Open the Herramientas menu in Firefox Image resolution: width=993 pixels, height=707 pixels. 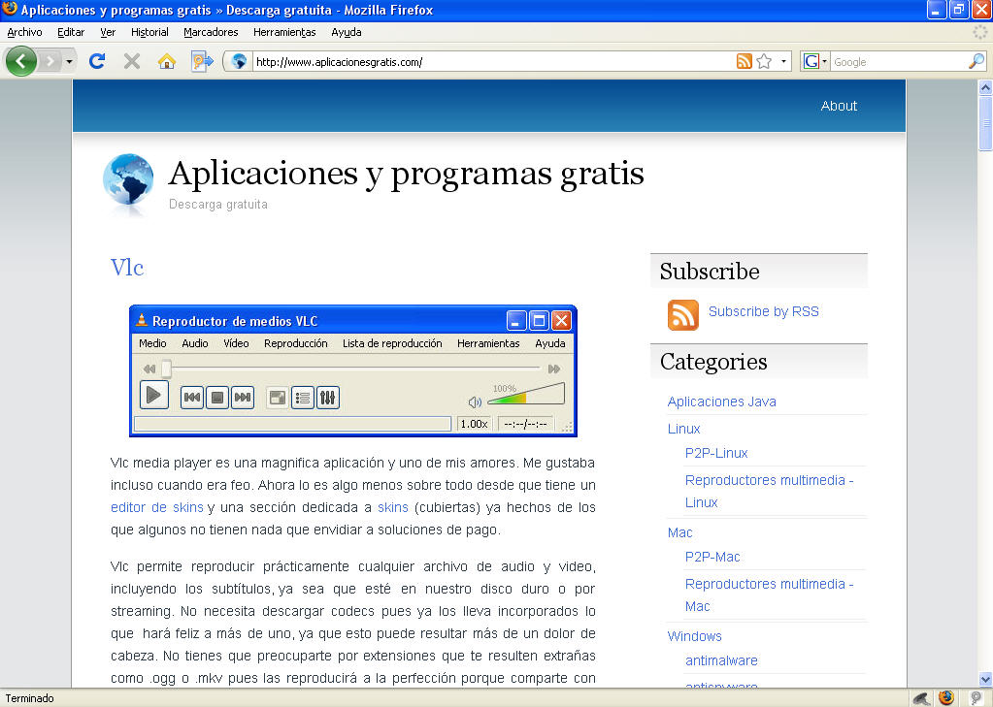coord(284,32)
